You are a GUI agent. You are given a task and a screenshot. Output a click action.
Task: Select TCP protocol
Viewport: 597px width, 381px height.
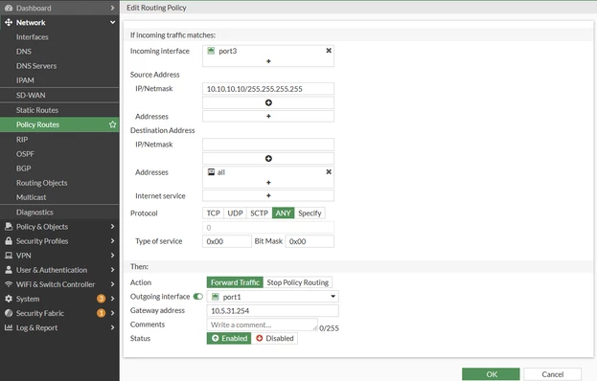coord(213,213)
